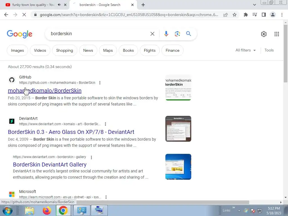Expand the All filters dropdown

(x=246, y=50)
